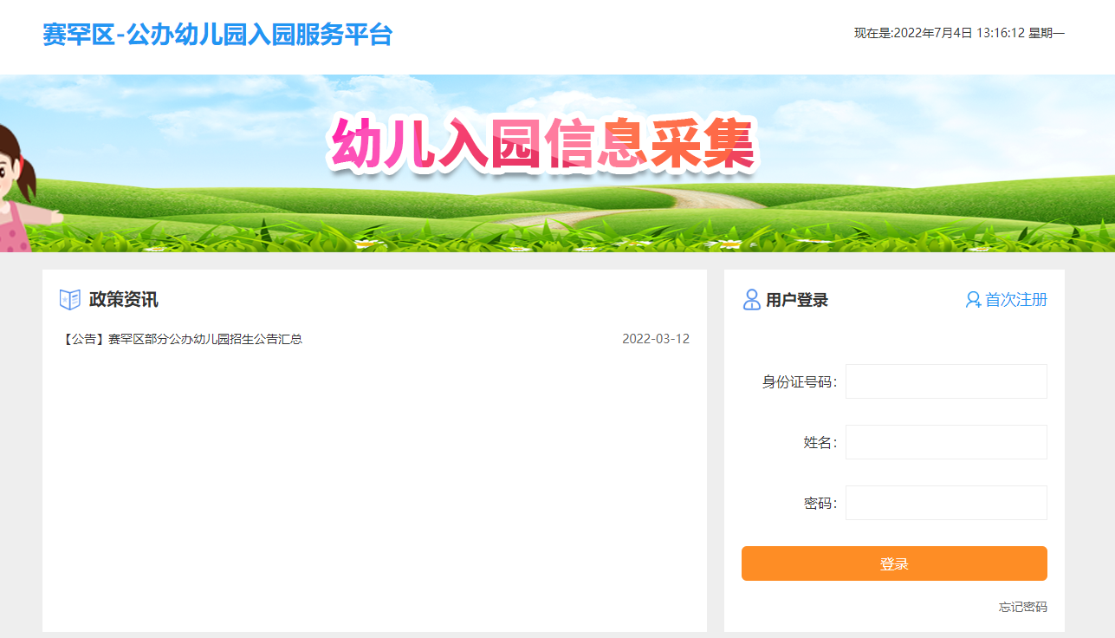The width and height of the screenshot is (1115, 638).
Task: Click the orange 登录 button
Action: pyautogui.click(x=894, y=563)
